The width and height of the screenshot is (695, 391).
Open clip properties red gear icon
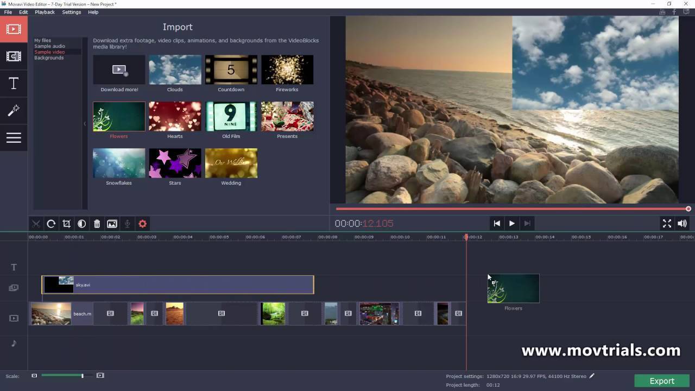[142, 224]
